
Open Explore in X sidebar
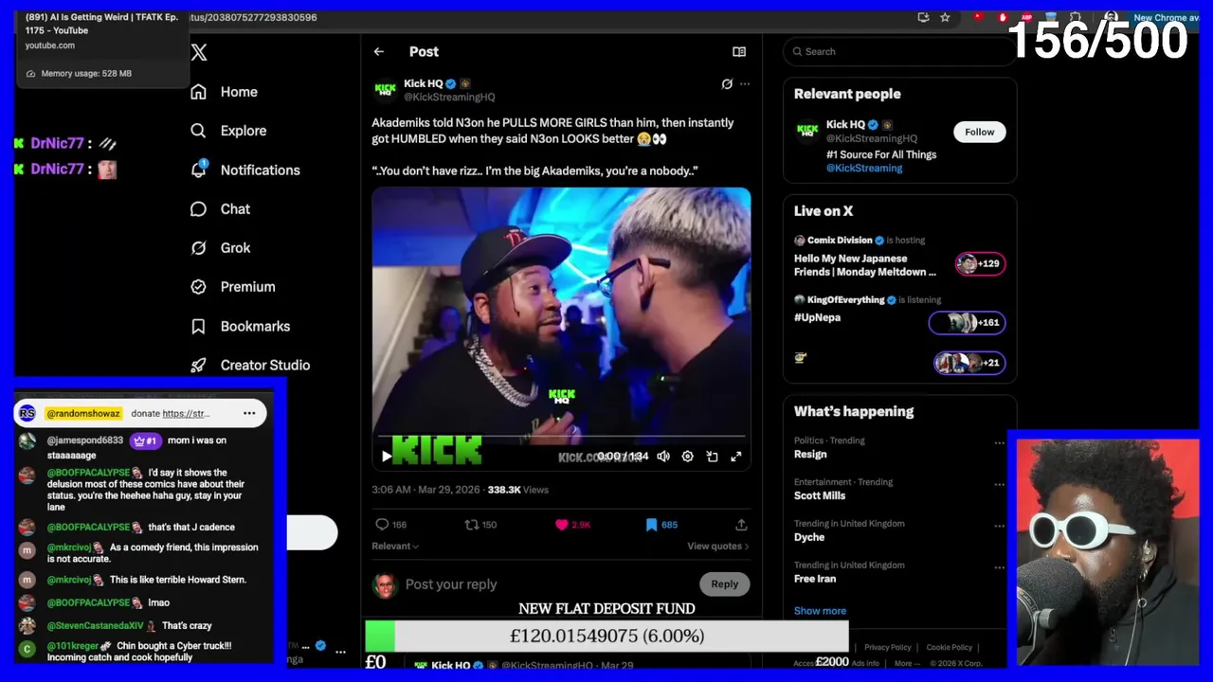[x=228, y=131]
